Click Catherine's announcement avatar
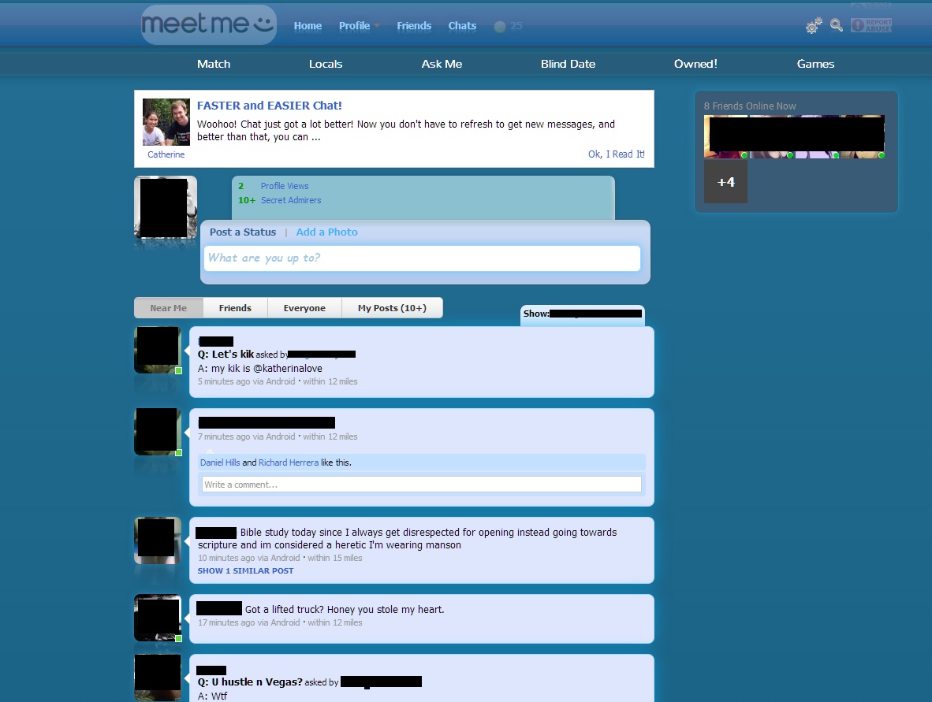The width and height of the screenshot is (932, 702). [166, 123]
